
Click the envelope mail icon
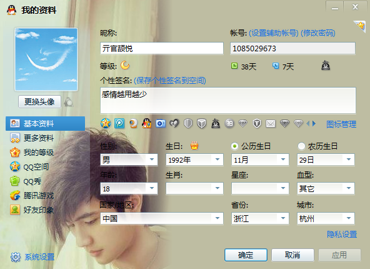(271, 123)
